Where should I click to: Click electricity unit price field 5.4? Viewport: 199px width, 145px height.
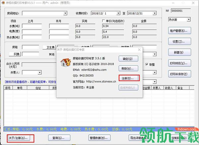[113, 32]
